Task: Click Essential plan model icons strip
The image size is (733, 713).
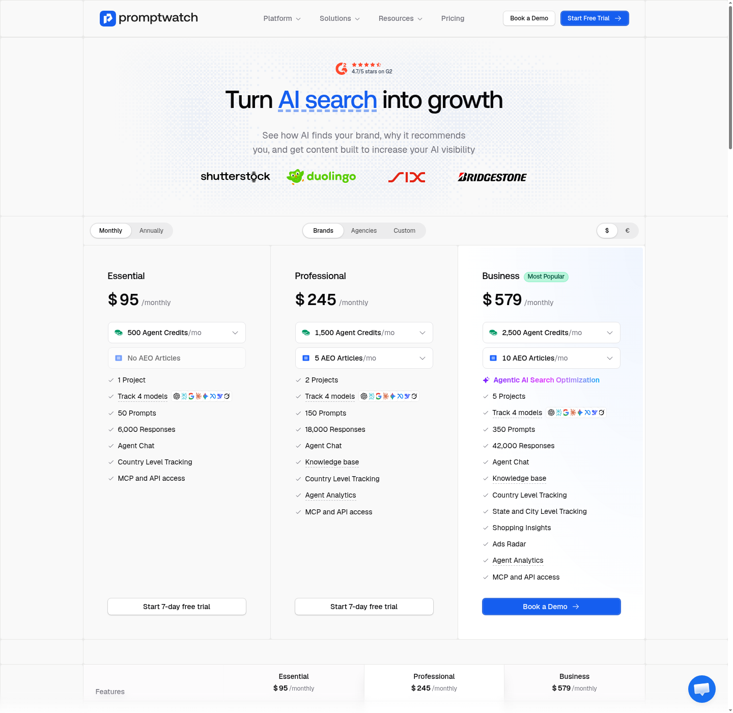Action: point(202,396)
